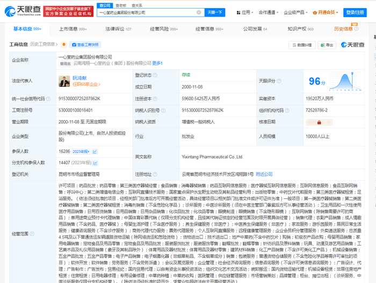Viewport: 376px width, 283px height.
Task: Click trend chart icon beside 16286 insured count
Action: click(x=96, y=152)
